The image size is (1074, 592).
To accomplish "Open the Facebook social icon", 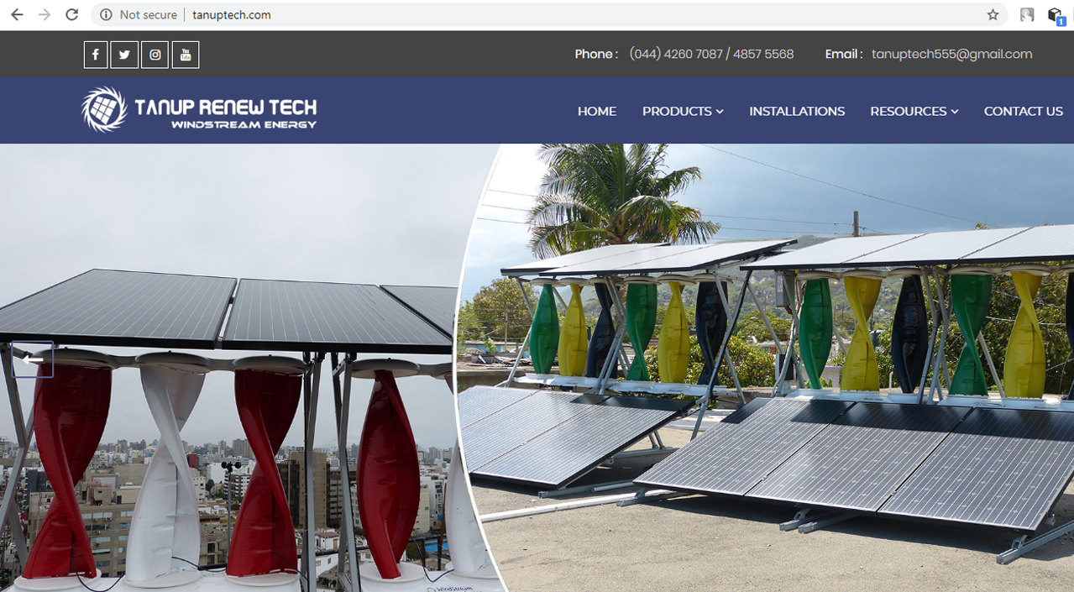I will tap(96, 55).
